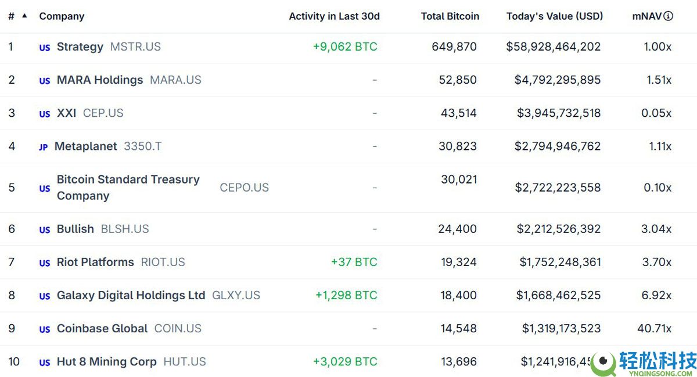The height and width of the screenshot is (377, 697).
Task: Click the Today's Value (USD) column header
Action: coord(555,16)
